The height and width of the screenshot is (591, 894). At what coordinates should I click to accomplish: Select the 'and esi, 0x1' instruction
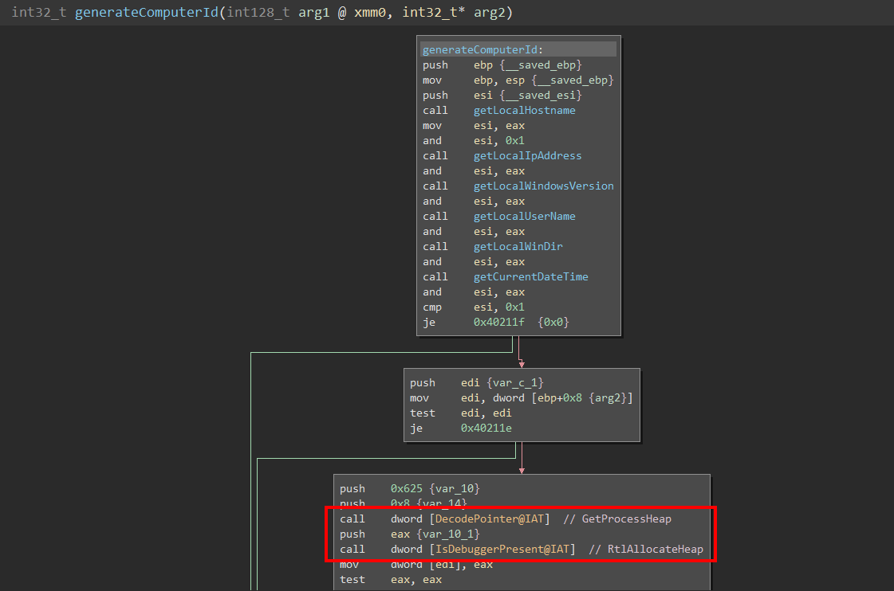473,141
